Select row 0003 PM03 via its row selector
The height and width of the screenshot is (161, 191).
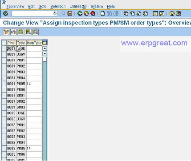(4, 137)
